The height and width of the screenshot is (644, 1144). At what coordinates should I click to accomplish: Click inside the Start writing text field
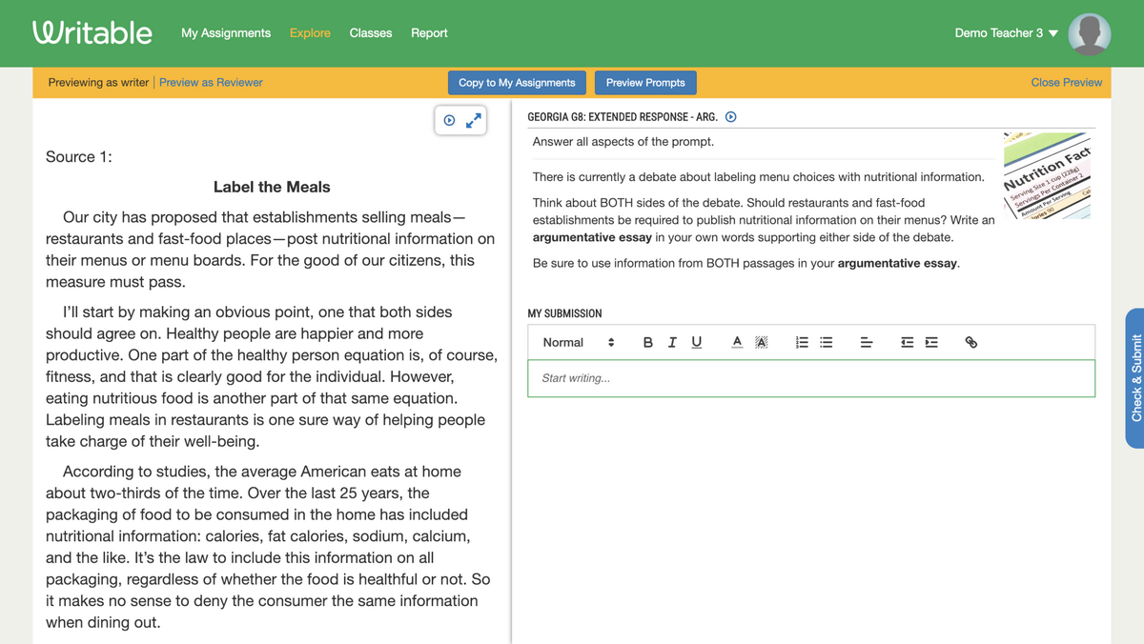pyautogui.click(x=811, y=378)
